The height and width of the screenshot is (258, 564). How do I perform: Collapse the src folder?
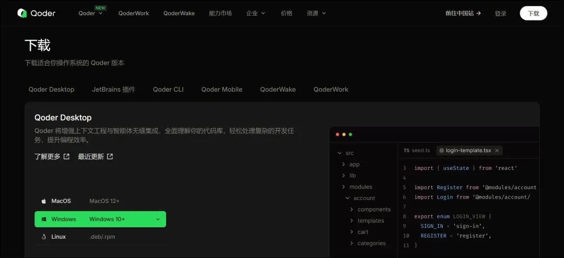pos(339,153)
